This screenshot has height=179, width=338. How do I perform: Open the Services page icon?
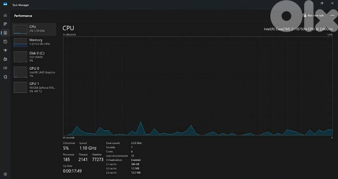pyautogui.click(x=5, y=76)
